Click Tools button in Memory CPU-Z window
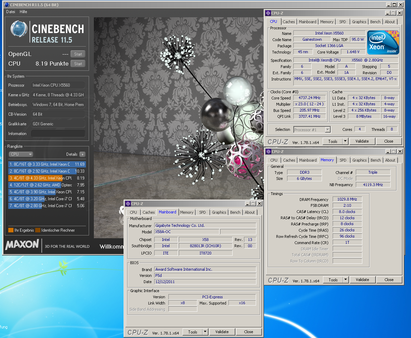This screenshot has width=411, height=338. click(x=333, y=280)
